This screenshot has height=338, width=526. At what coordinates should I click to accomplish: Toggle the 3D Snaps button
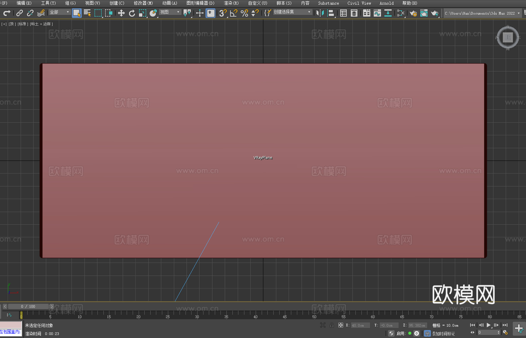[x=223, y=13]
